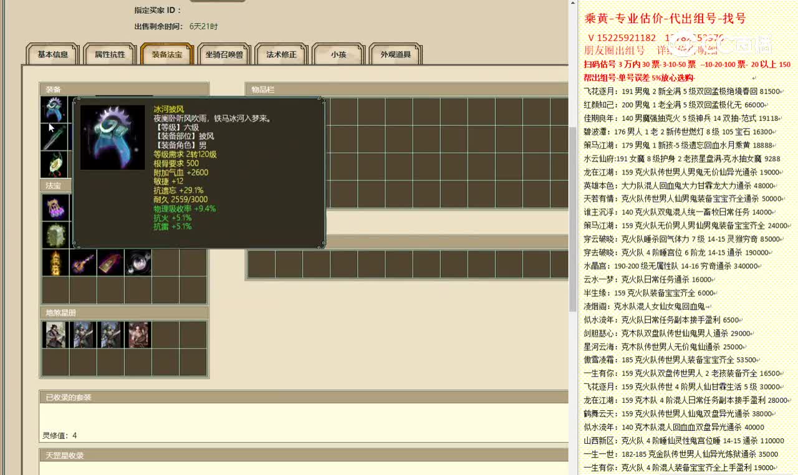798x475 pixels.
Task: Click the 装备 section header
Action: click(x=124, y=89)
